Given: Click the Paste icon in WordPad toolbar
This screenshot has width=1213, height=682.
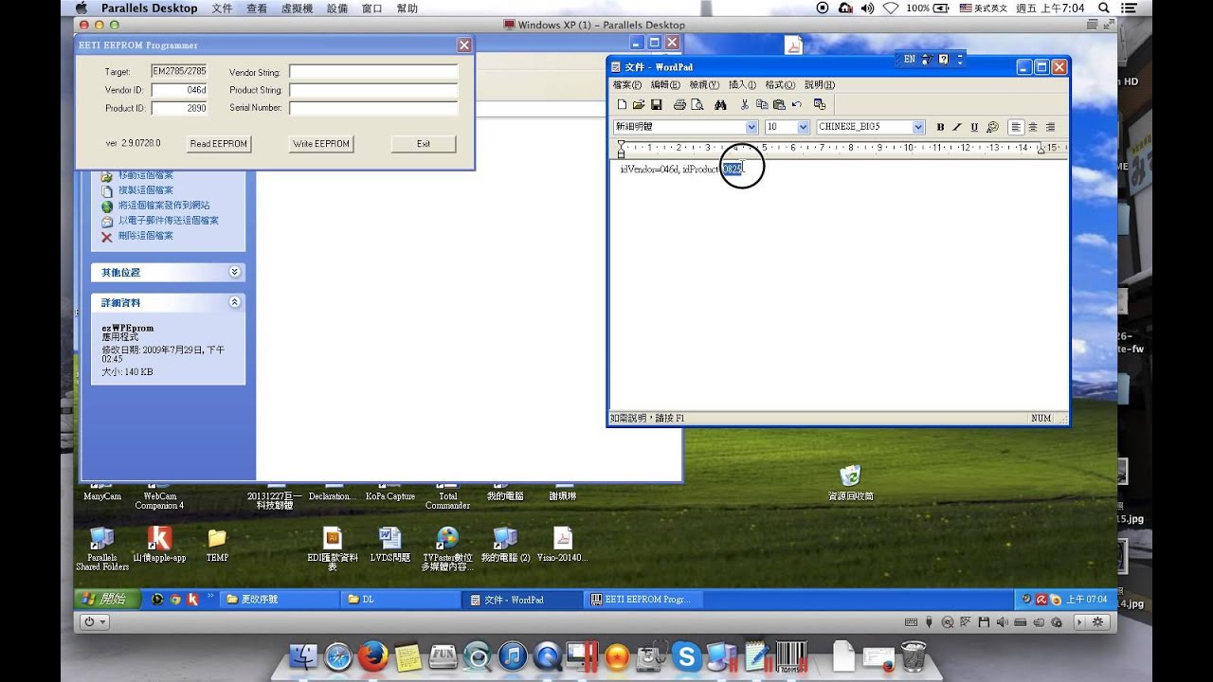Looking at the screenshot, I should click(x=779, y=104).
